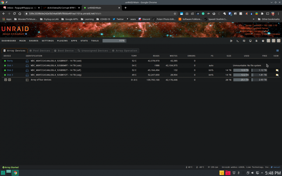Screen dimensions: 282x176
Task: Click Parity green status indicator
Action: 5,61
